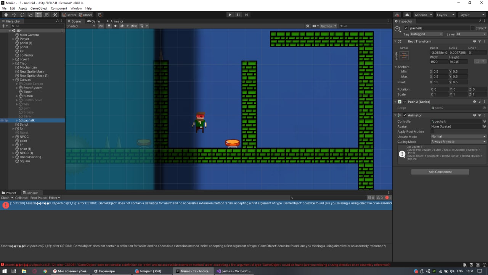The image size is (488, 275).
Task: Toggle scene audio speaker icon
Action: (116, 26)
